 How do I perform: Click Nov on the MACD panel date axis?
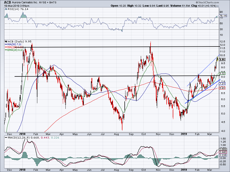click(158, 170)
